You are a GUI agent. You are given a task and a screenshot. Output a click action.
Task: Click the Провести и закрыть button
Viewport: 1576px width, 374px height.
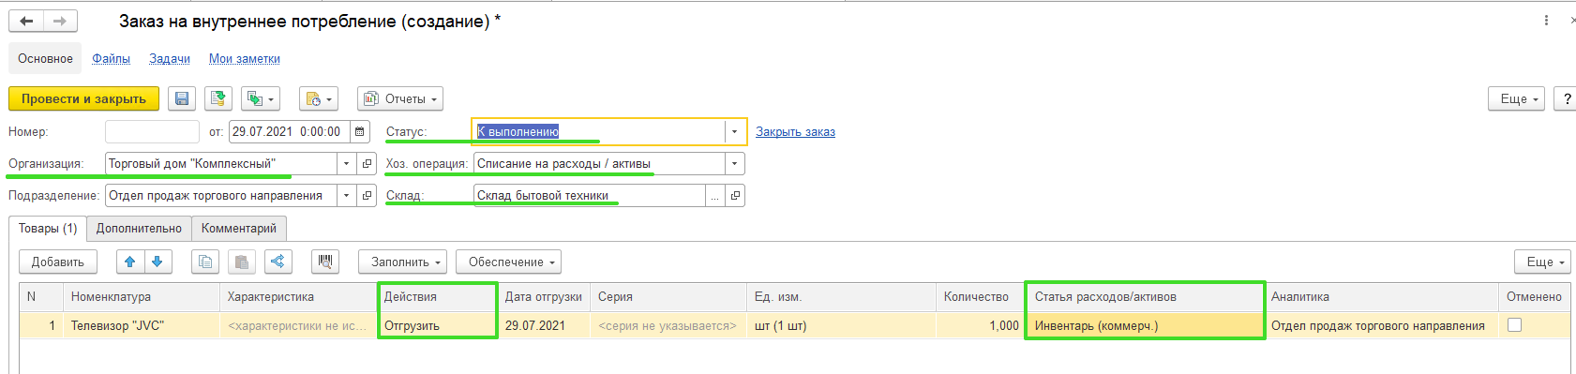[83, 98]
